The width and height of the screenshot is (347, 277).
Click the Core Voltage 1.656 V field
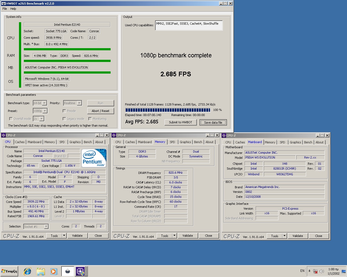pos(70,166)
